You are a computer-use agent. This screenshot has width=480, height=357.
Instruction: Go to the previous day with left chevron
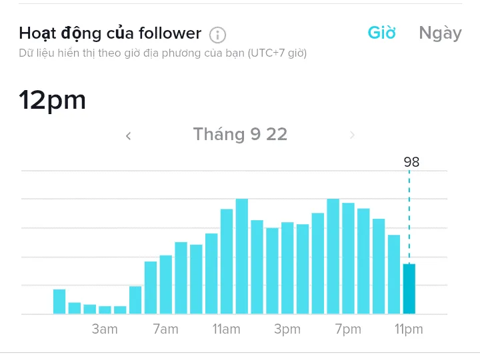coord(129,136)
